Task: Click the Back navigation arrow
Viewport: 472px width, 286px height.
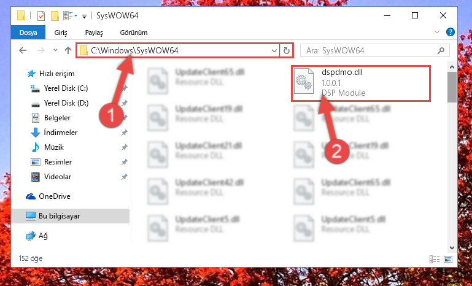Action: 23,50
